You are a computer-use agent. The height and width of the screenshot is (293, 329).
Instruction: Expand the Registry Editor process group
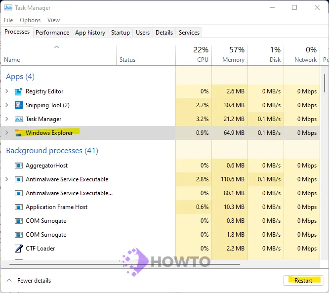click(7, 91)
